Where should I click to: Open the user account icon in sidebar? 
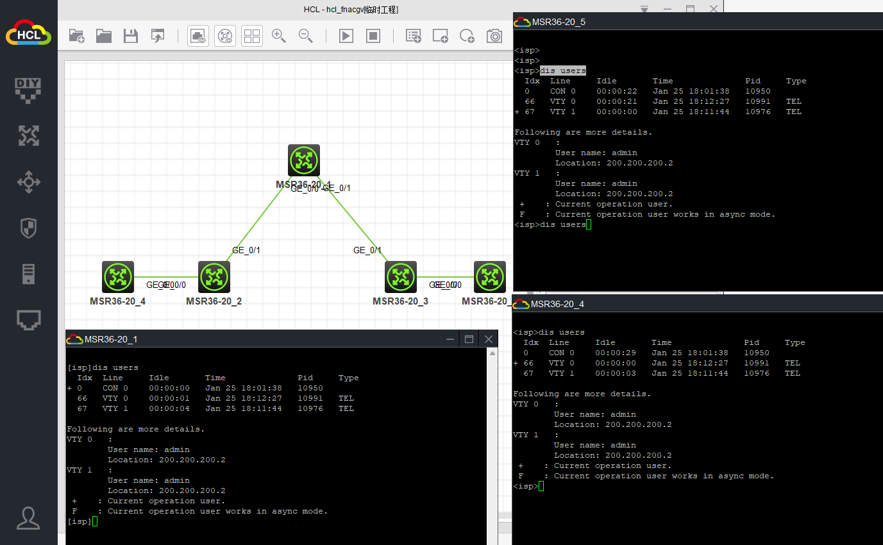coord(28,517)
